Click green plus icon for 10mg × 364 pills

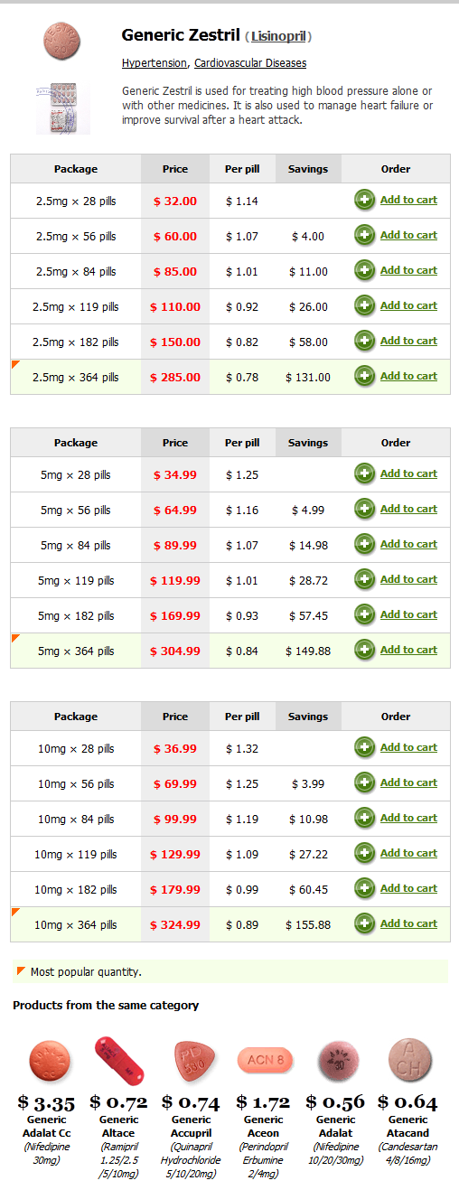click(x=365, y=924)
